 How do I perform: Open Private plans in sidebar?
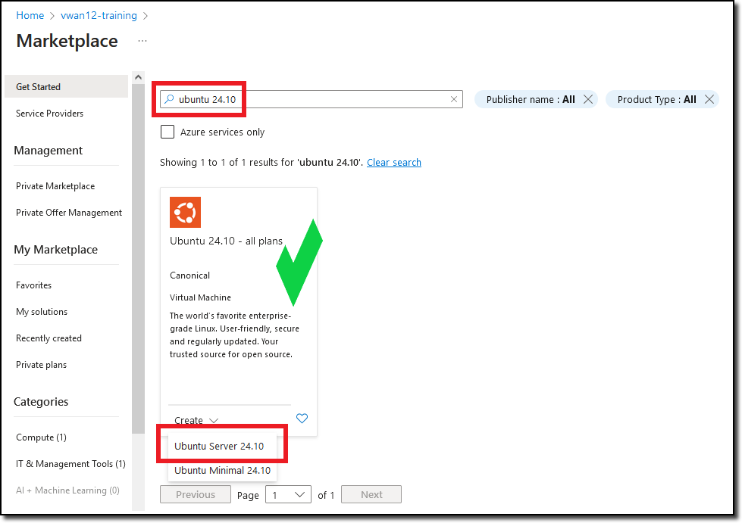tap(41, 365)
